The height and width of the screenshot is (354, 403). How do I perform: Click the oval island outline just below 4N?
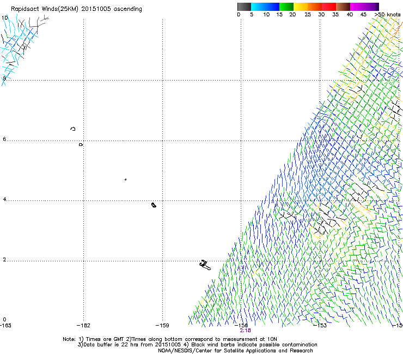click(154, 205)
